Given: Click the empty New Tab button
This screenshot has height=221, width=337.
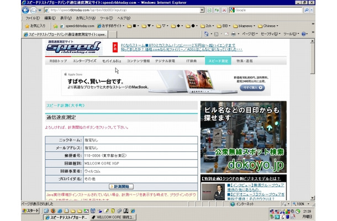Looking at the screenshot, I should pos(112,34).
